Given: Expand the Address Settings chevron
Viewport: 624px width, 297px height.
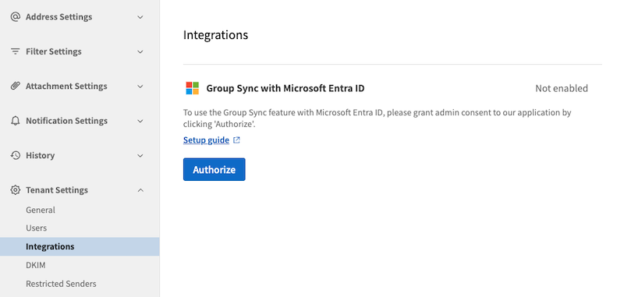Looking at the screenshot, I should coord(140,17).
